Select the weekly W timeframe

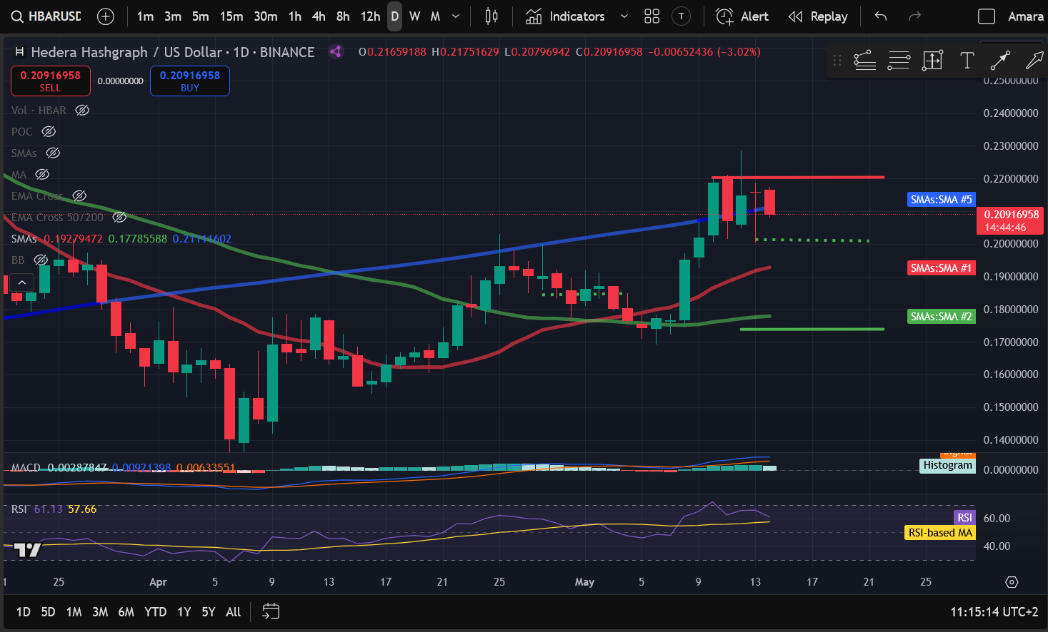(x=414, y=16)
